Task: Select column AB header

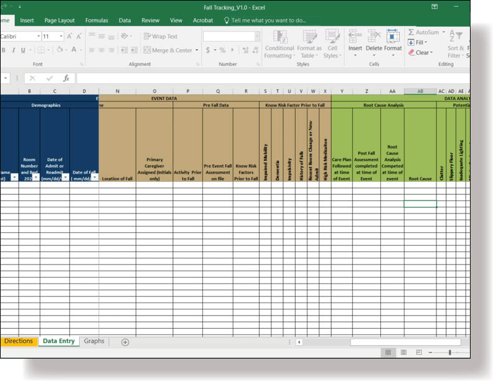Action: [x=420, y=91]
